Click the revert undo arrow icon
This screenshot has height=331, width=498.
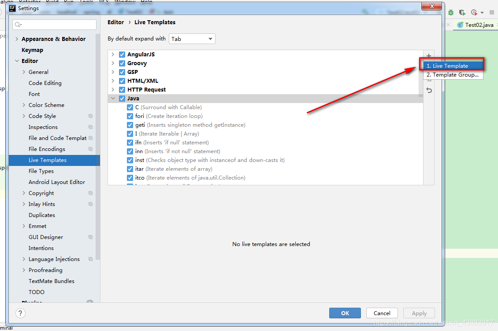coord(429,90)
